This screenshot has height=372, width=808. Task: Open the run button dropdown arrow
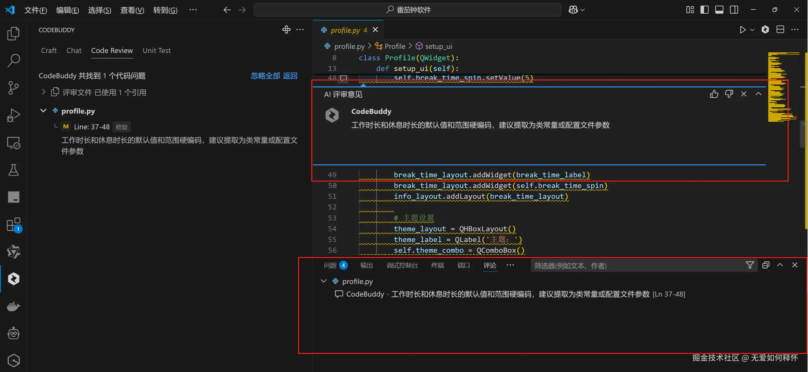(x=752, y=30)
